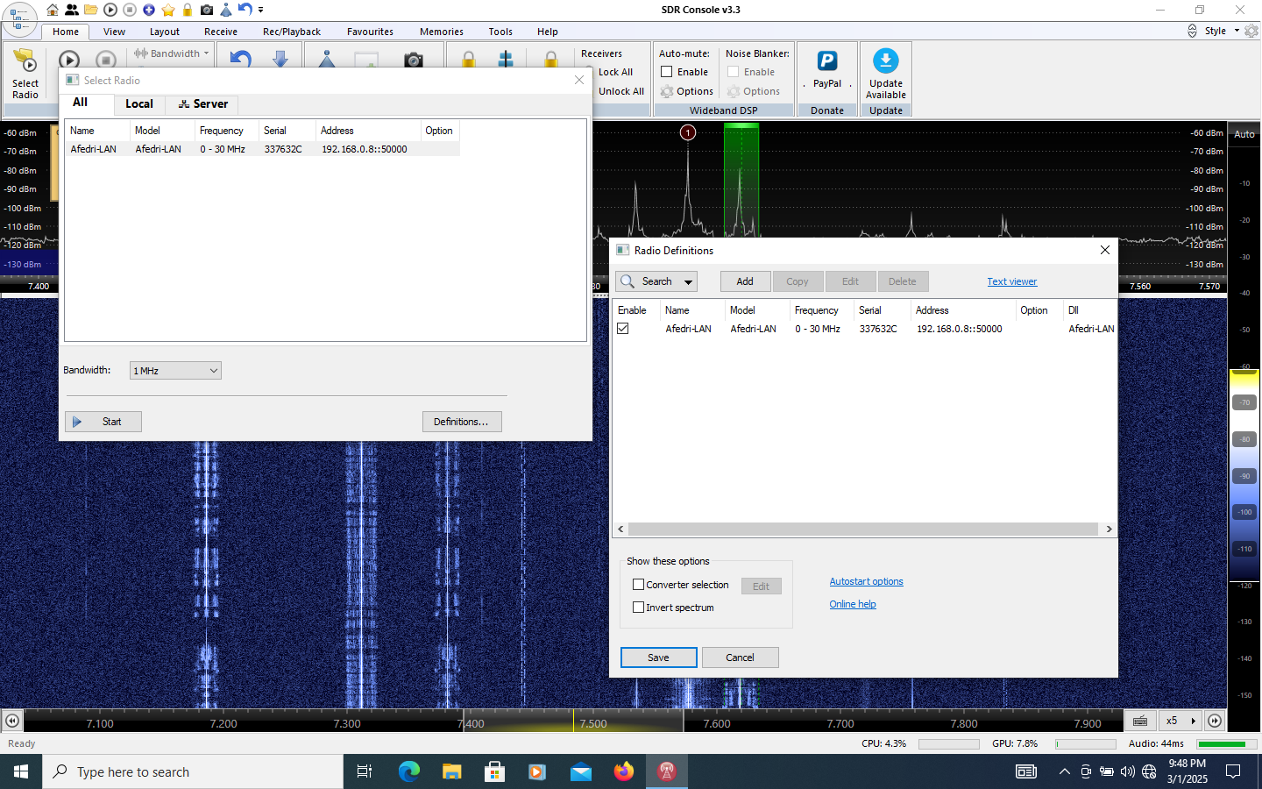This screenshot has width=1262, height=789.
Task: Click the PayPal donate icon
Action: (826, 61)
